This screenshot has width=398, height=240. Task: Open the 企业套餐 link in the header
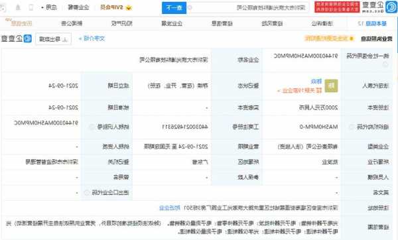(x=78, y=7)
